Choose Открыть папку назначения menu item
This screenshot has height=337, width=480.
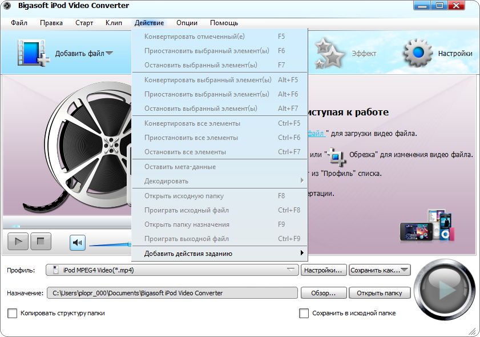[220, 224]
